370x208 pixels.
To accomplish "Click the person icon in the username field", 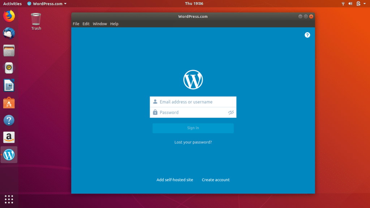I will pyautogui.click(x=155, y=101).
